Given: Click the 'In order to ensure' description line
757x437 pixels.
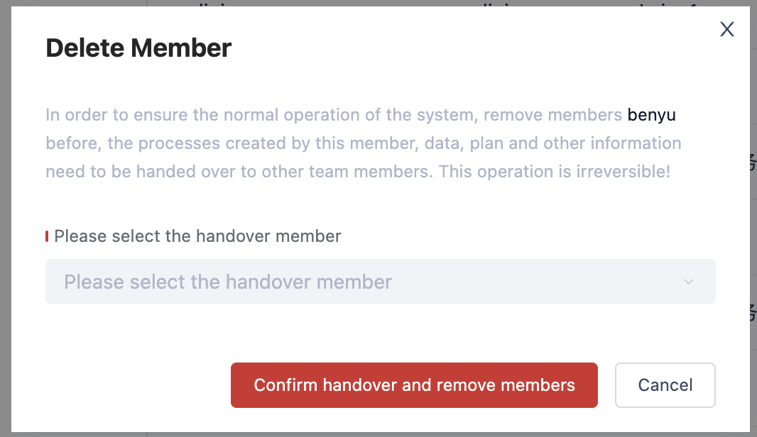Looking at the screenshot, I should (x=361, y=115).
